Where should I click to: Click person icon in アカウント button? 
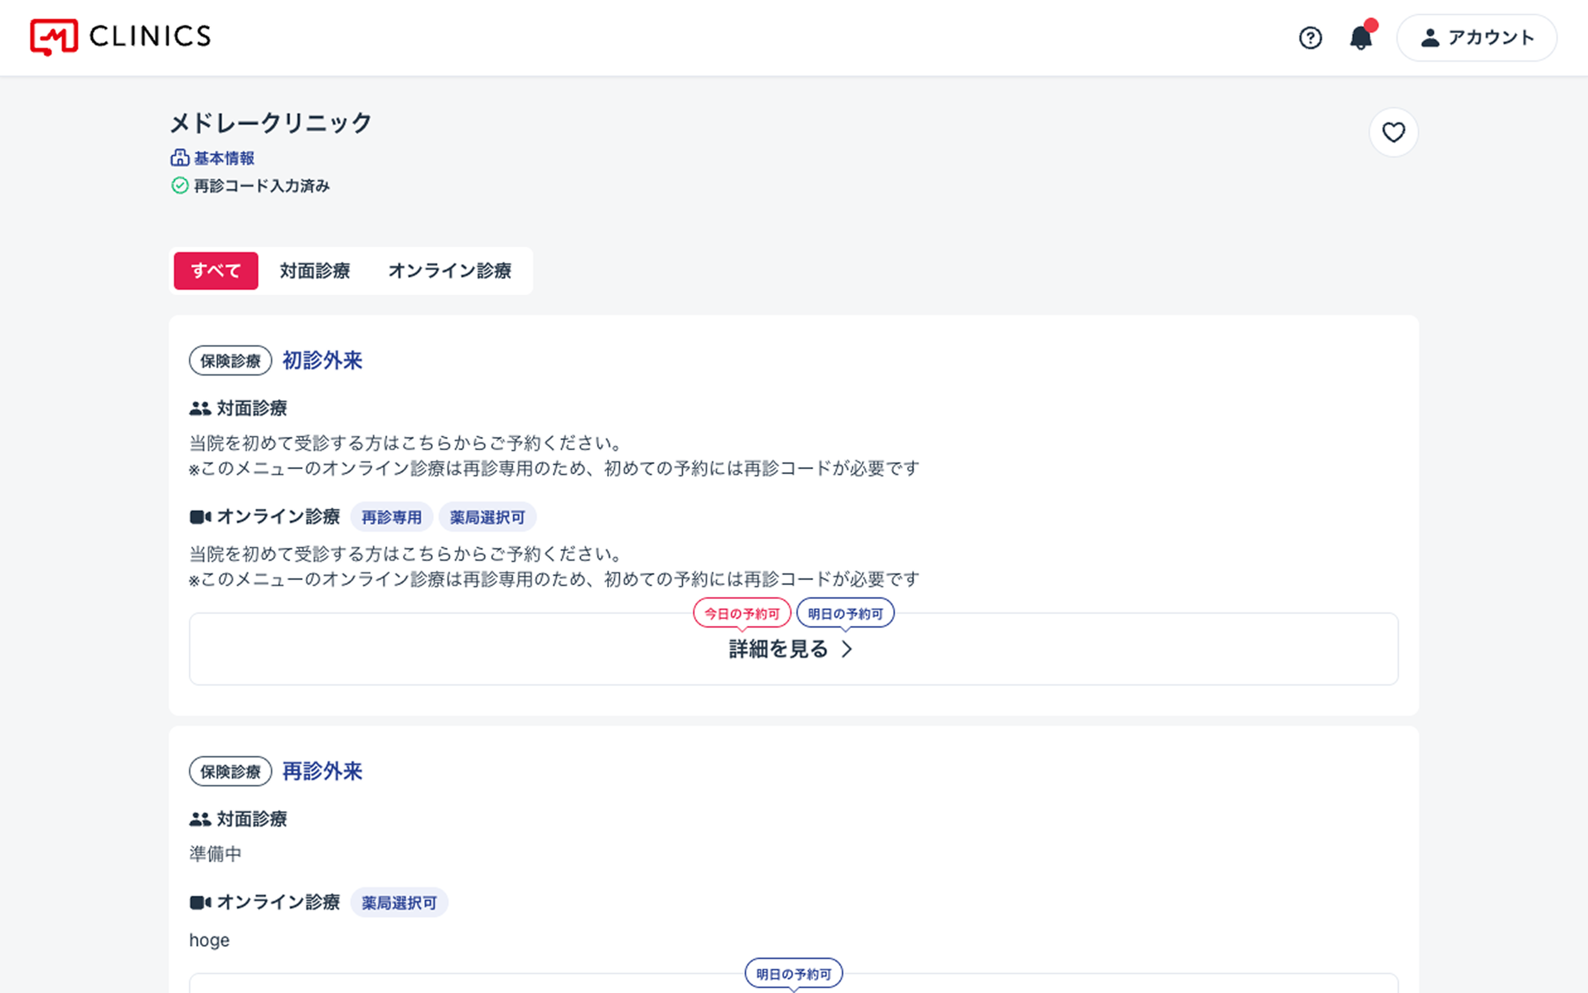pyautogui.click(x=1430, y=38)
